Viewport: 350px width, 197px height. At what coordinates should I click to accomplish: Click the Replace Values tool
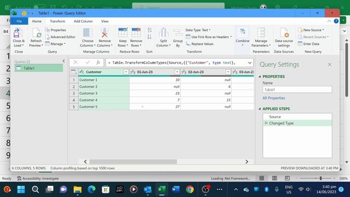click(x=200, y=44)
